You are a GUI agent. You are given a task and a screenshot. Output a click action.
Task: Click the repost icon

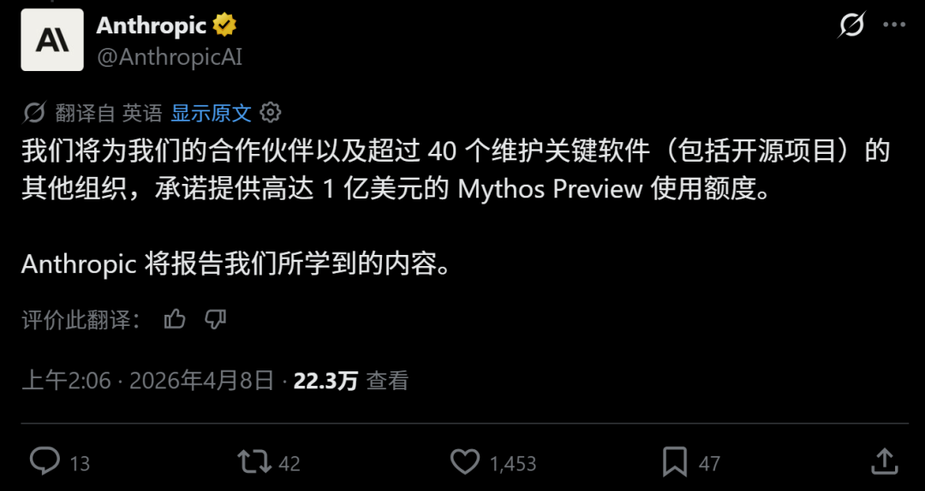point(255,462)
